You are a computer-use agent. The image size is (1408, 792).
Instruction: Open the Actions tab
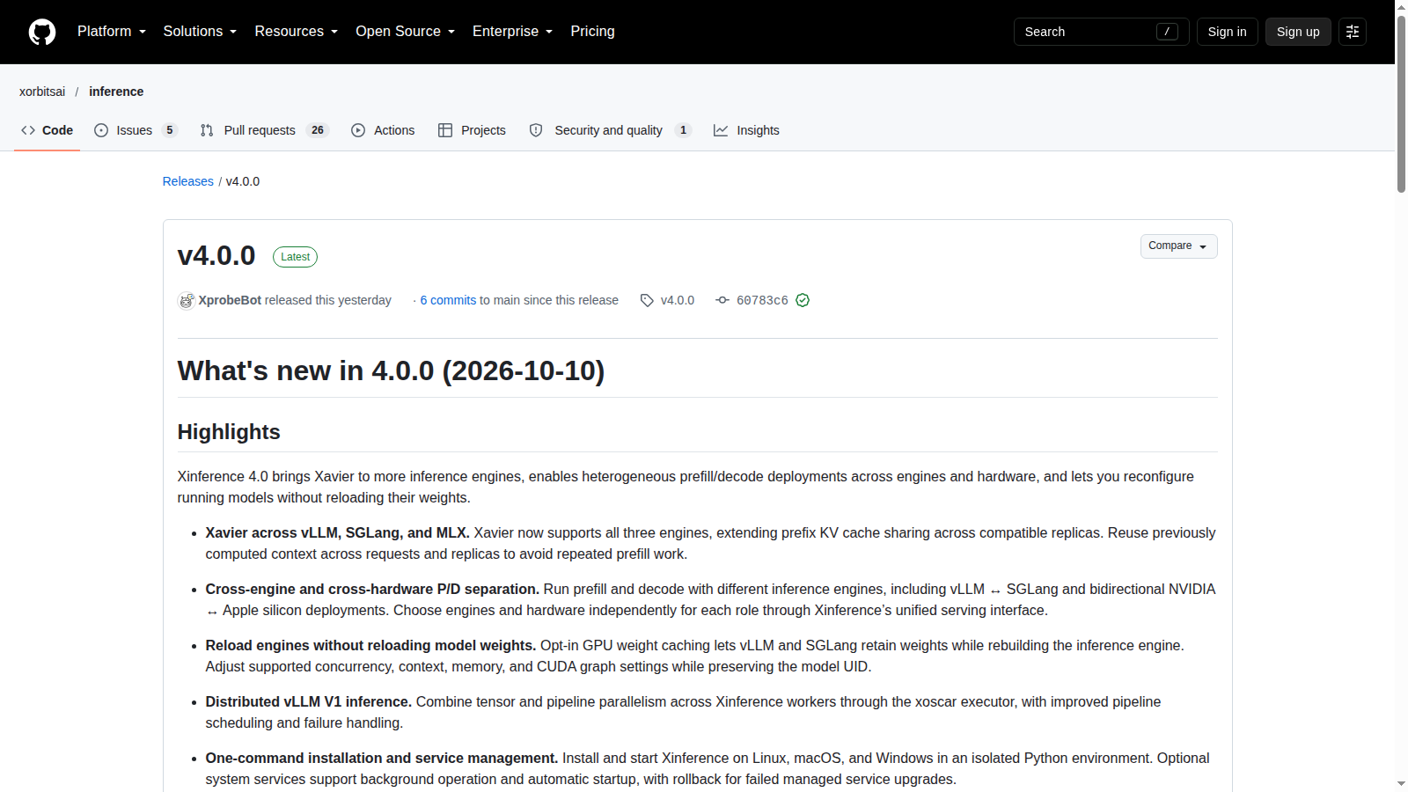tap(383, 130)
